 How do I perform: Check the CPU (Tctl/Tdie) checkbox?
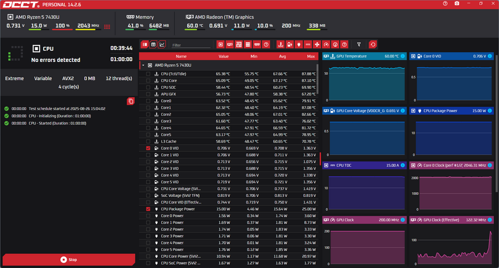click(x=148, y=74)
